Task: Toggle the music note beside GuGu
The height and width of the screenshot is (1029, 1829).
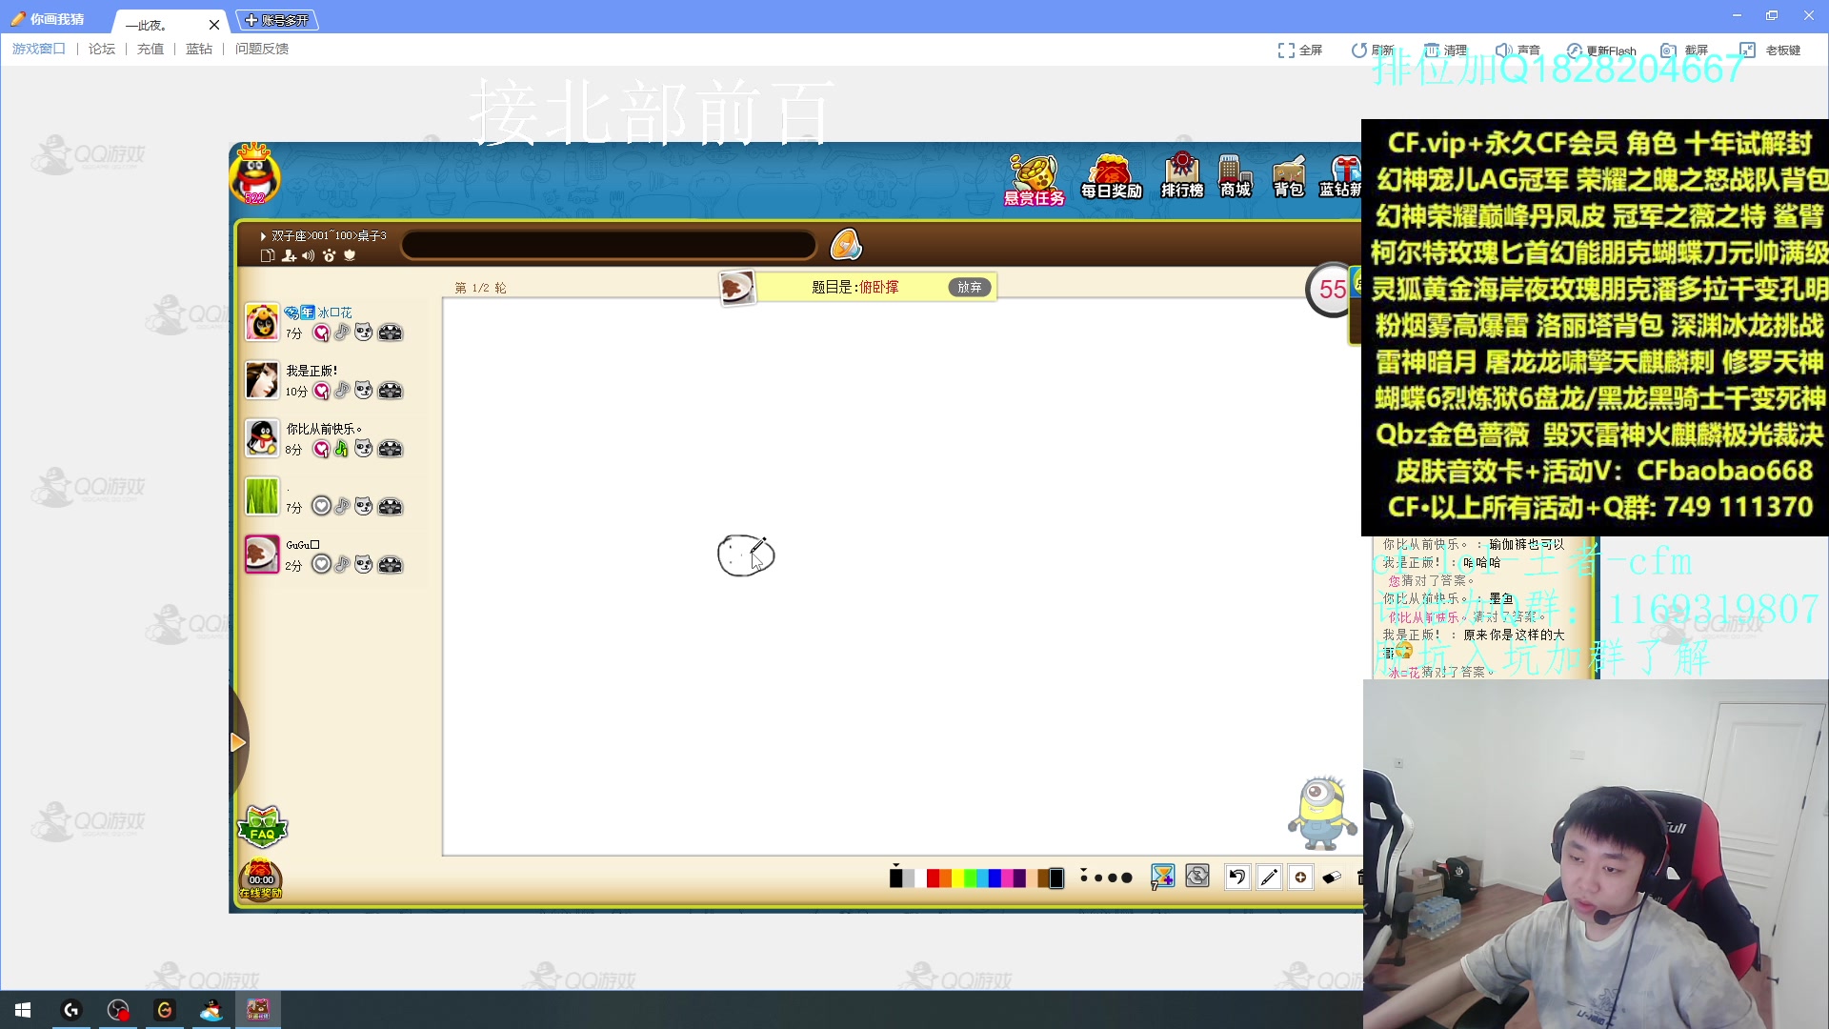Action: tap(342, 565)
